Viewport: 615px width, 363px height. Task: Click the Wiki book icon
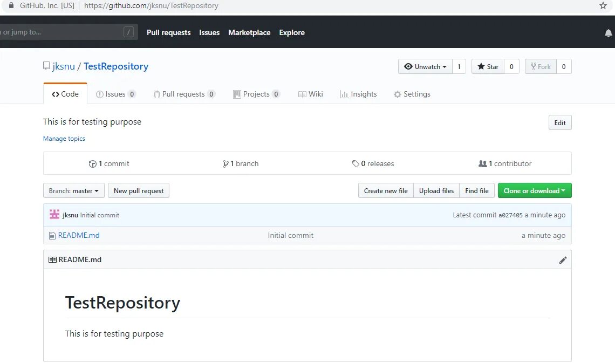tap(302, 94)
